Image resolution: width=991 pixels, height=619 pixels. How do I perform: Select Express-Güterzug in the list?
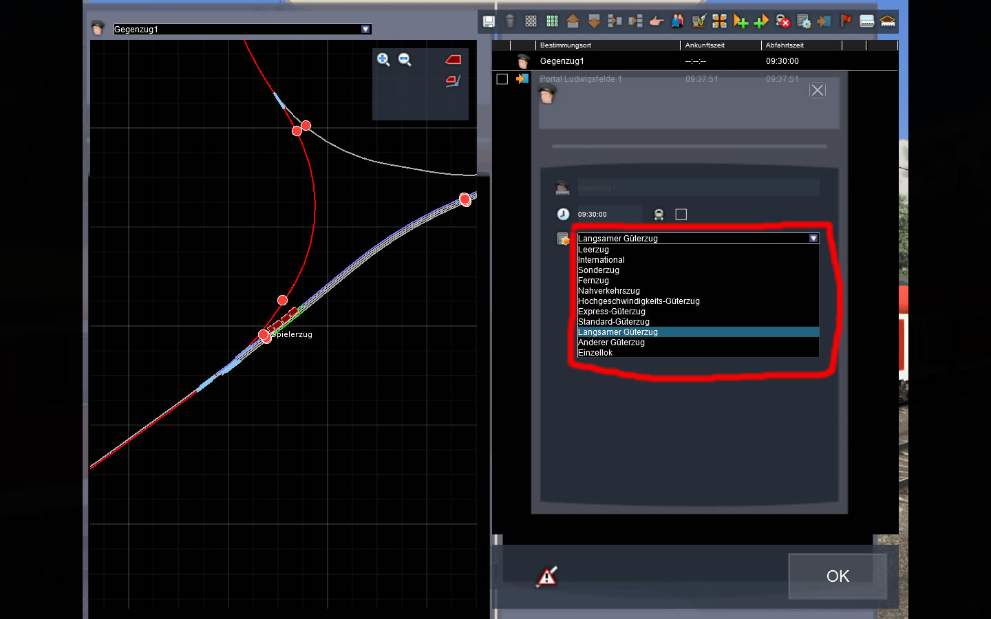(x=699, y=312)
